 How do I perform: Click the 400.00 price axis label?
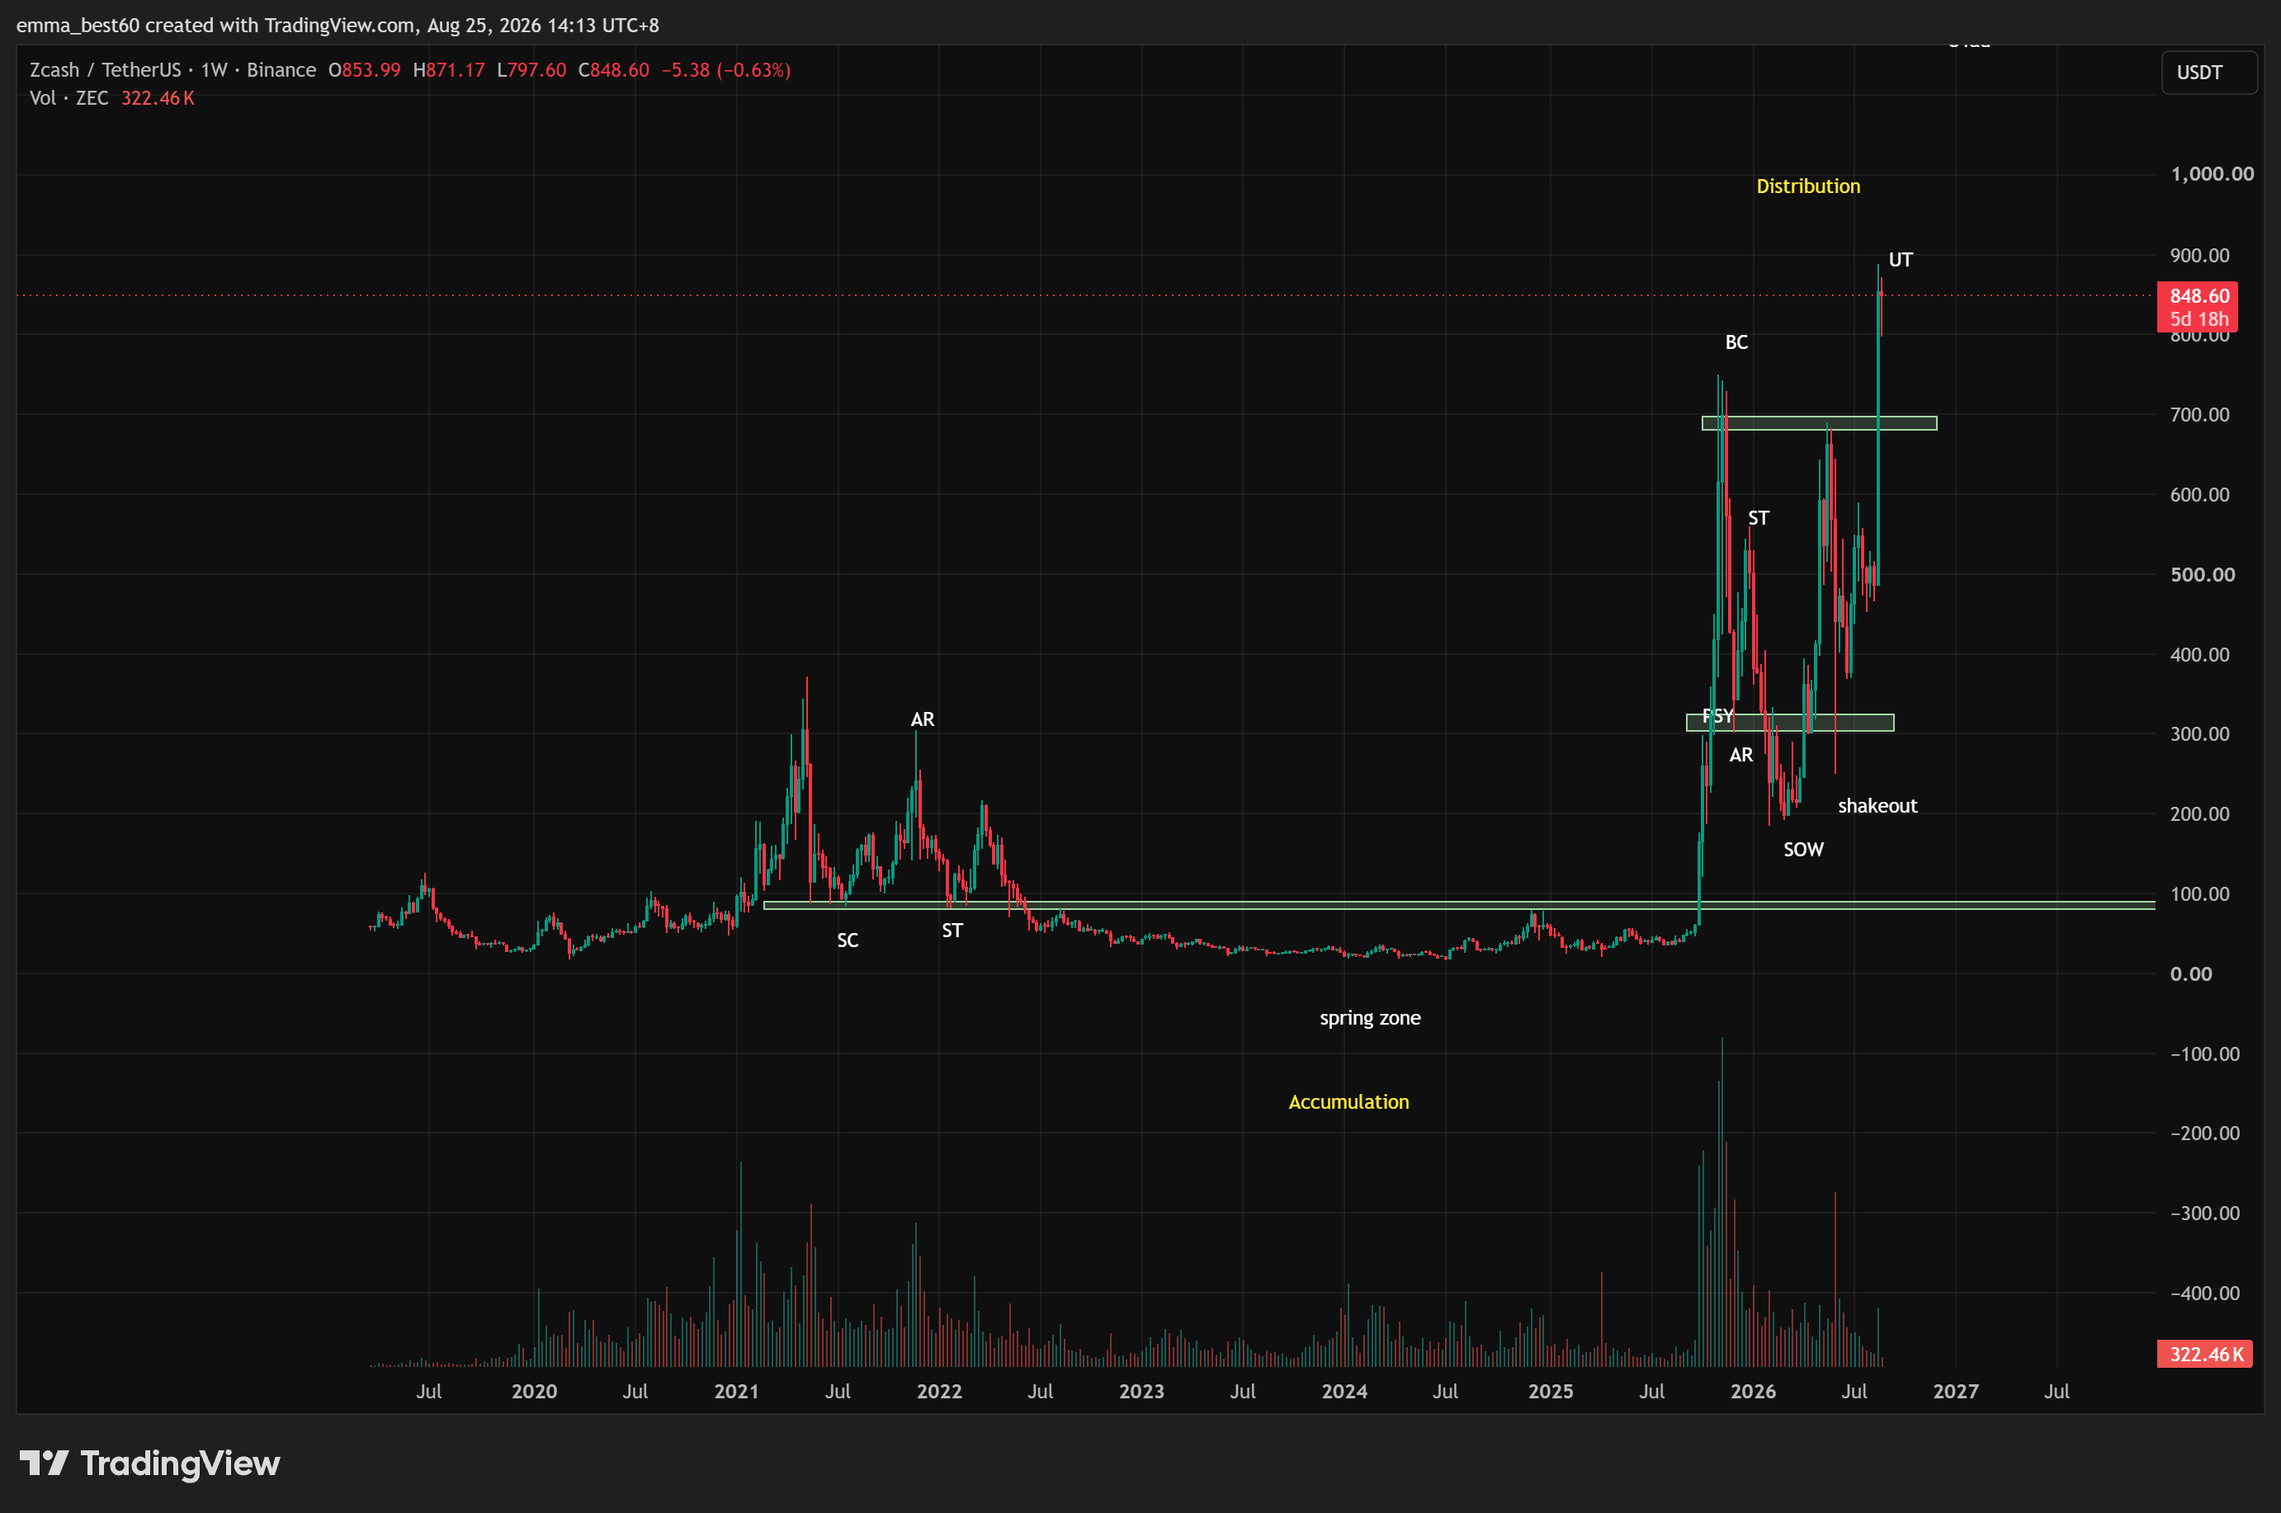pos(2200,655)
